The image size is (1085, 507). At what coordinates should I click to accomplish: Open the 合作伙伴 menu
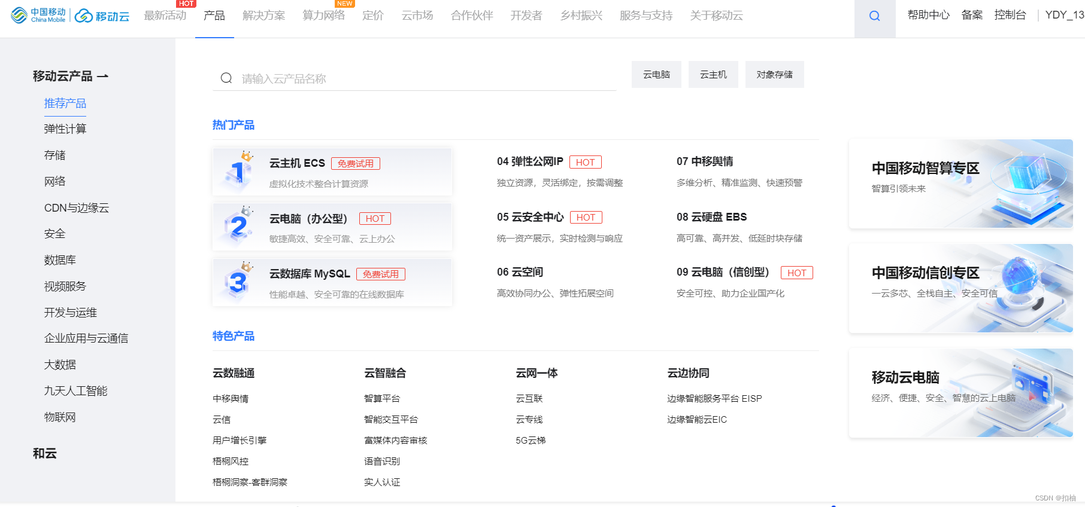coord(472,16)
